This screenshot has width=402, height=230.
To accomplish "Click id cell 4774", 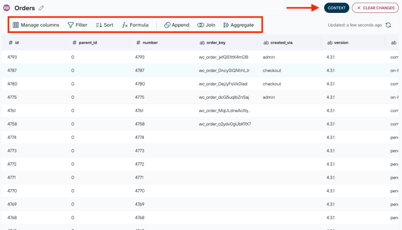I will 12,137.
